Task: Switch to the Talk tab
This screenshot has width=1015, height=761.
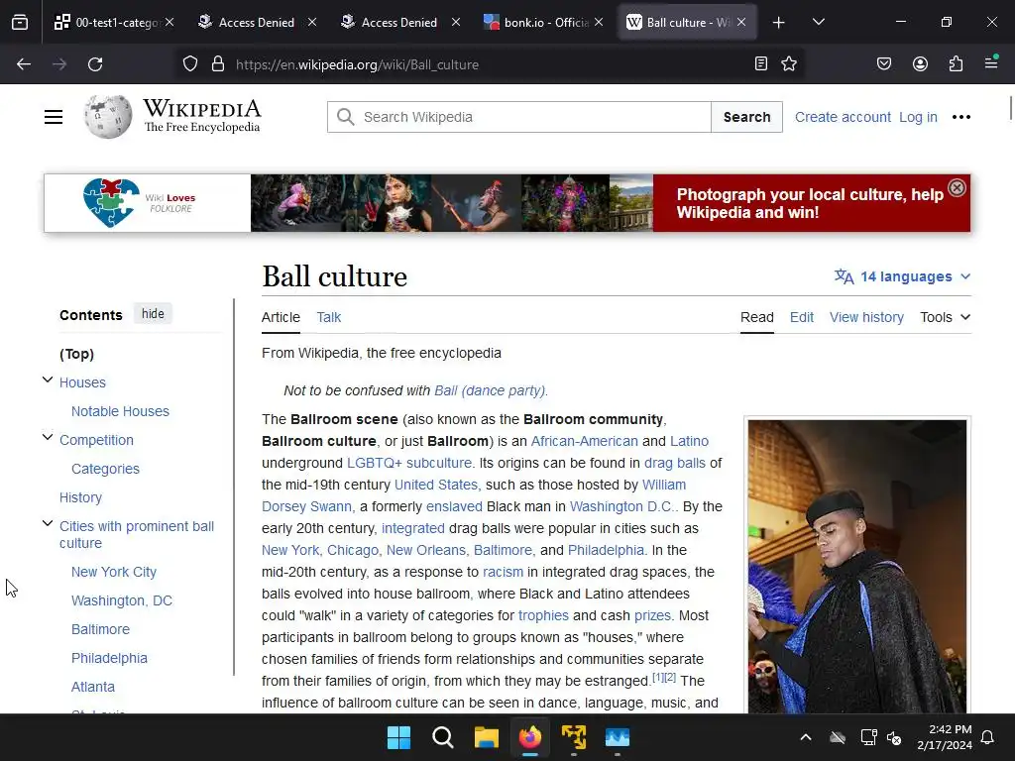Action: click(329, 317)
